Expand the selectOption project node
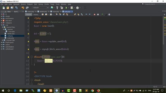Viewport: 166px width, 93px height. click(2, 47)
